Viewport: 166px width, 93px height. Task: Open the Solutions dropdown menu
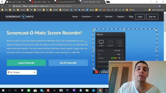[87, 17]
